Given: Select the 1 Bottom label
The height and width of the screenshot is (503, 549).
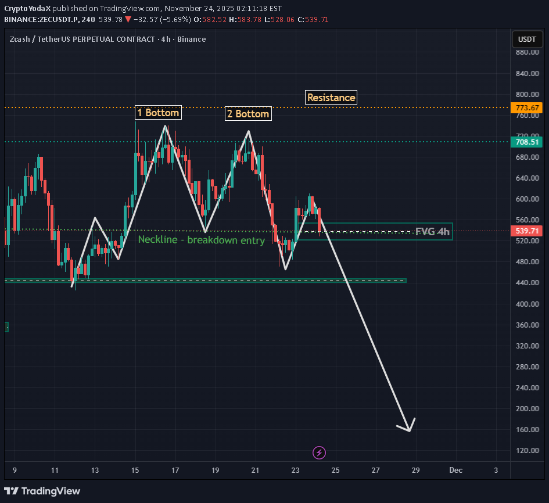Looking at the screenshot, I should click(158, 112).
